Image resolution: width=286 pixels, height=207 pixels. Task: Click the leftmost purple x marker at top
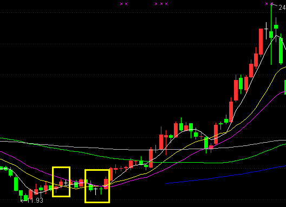pos(121,4)
